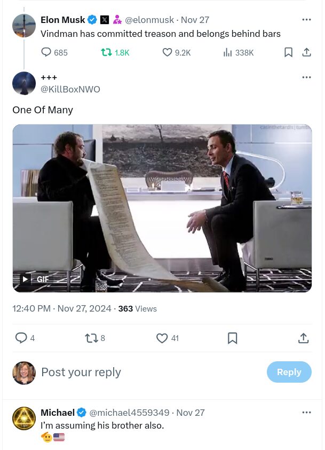Open more options on KillBoxNWO's post
Image resolution: width=325 pixels, height=450 pixels.
306,77
